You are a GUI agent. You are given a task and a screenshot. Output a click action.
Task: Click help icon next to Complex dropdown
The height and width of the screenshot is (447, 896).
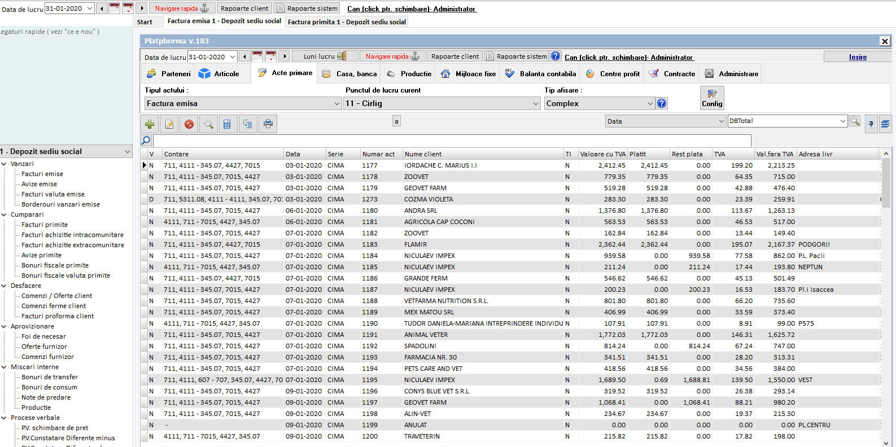(662, 103)
